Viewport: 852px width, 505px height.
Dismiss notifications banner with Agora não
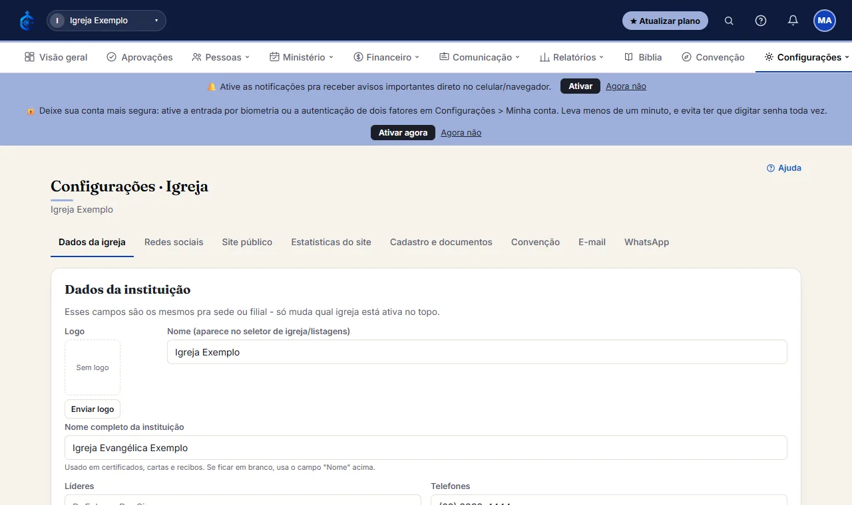coord(626,86)
